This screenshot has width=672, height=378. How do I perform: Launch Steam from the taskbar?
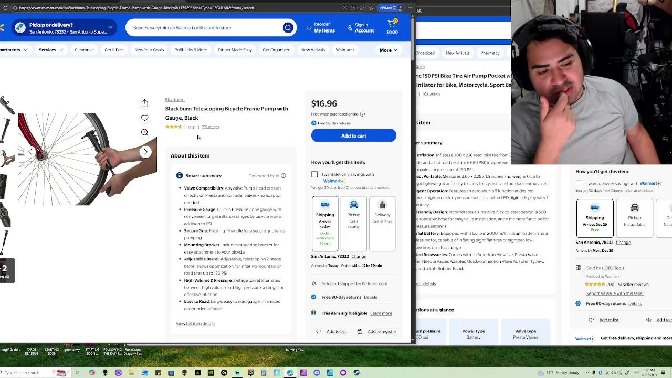[x=356, y=373]
